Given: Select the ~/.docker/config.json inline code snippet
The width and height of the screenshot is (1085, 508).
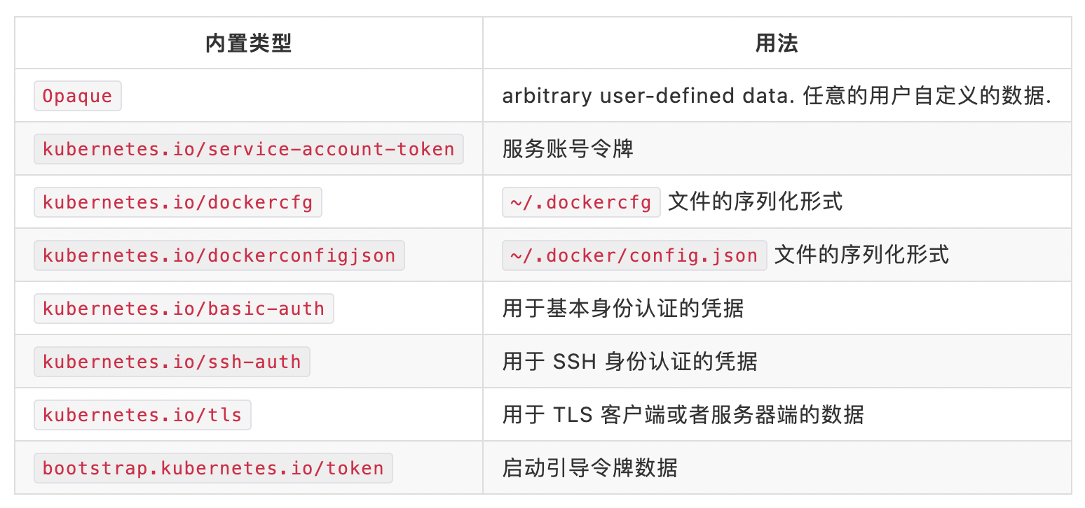Looking at the screenshot, I should 634,255.
